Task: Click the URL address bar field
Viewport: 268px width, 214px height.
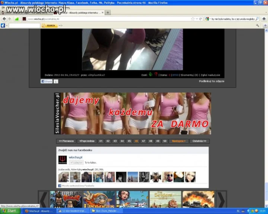Action: coord(109,19)
